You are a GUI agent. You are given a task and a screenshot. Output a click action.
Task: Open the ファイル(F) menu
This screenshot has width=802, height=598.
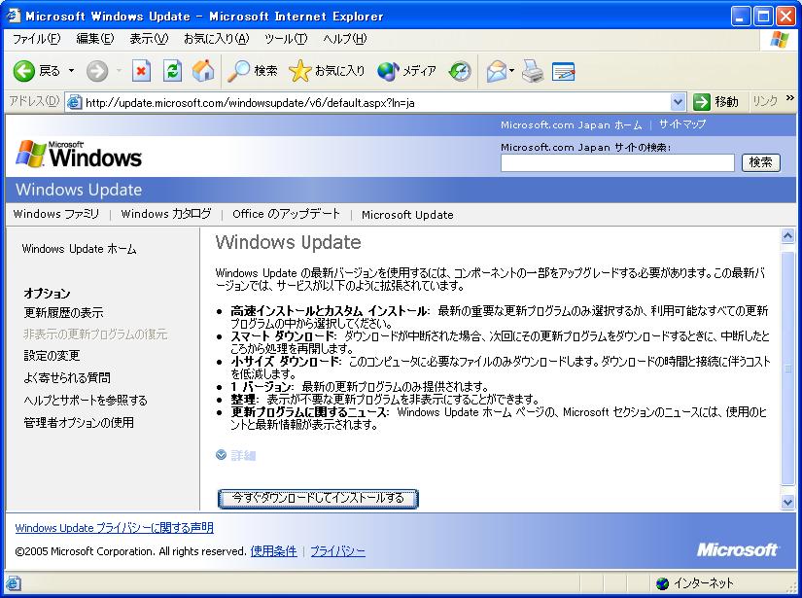[36, 39]
